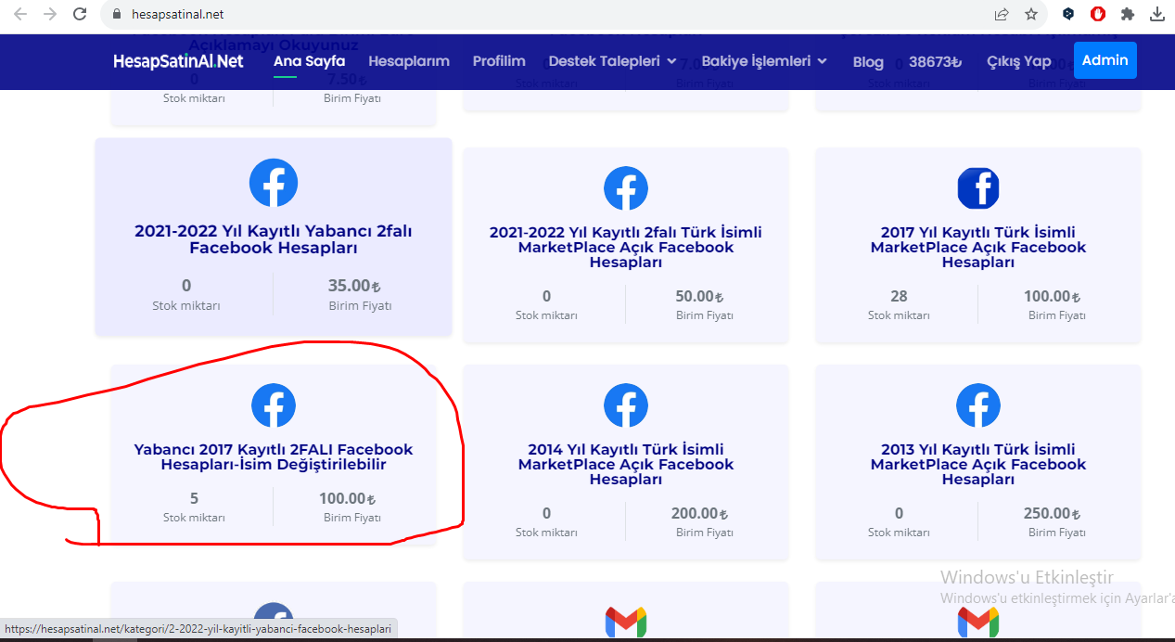
Task: Open Yabancı 2017 Kayıtlı 2FALI Facebook Hesapları title
Action: (274, 456)
